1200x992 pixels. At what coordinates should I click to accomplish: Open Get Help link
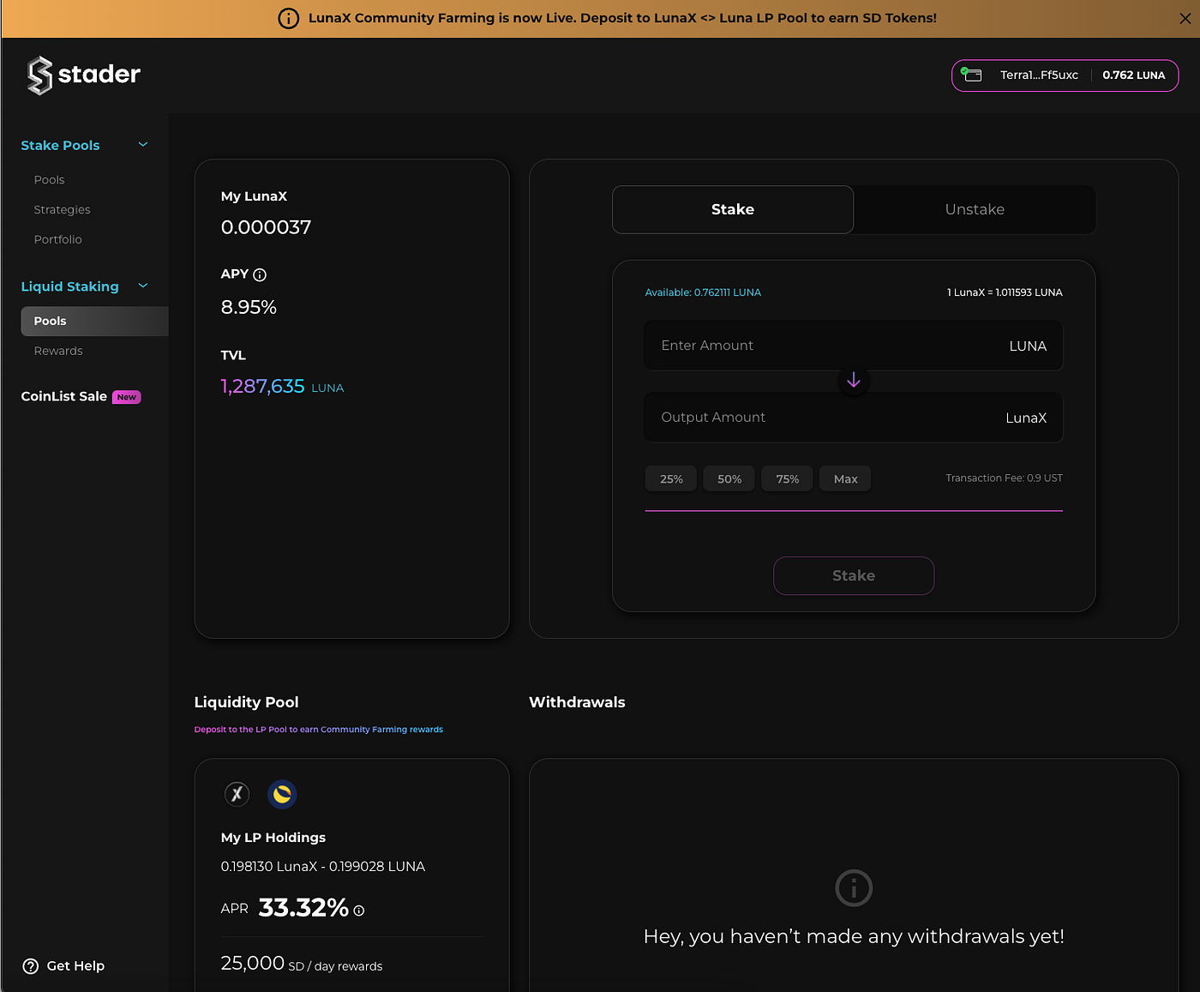pyautogui.click(x=75, y=966)
